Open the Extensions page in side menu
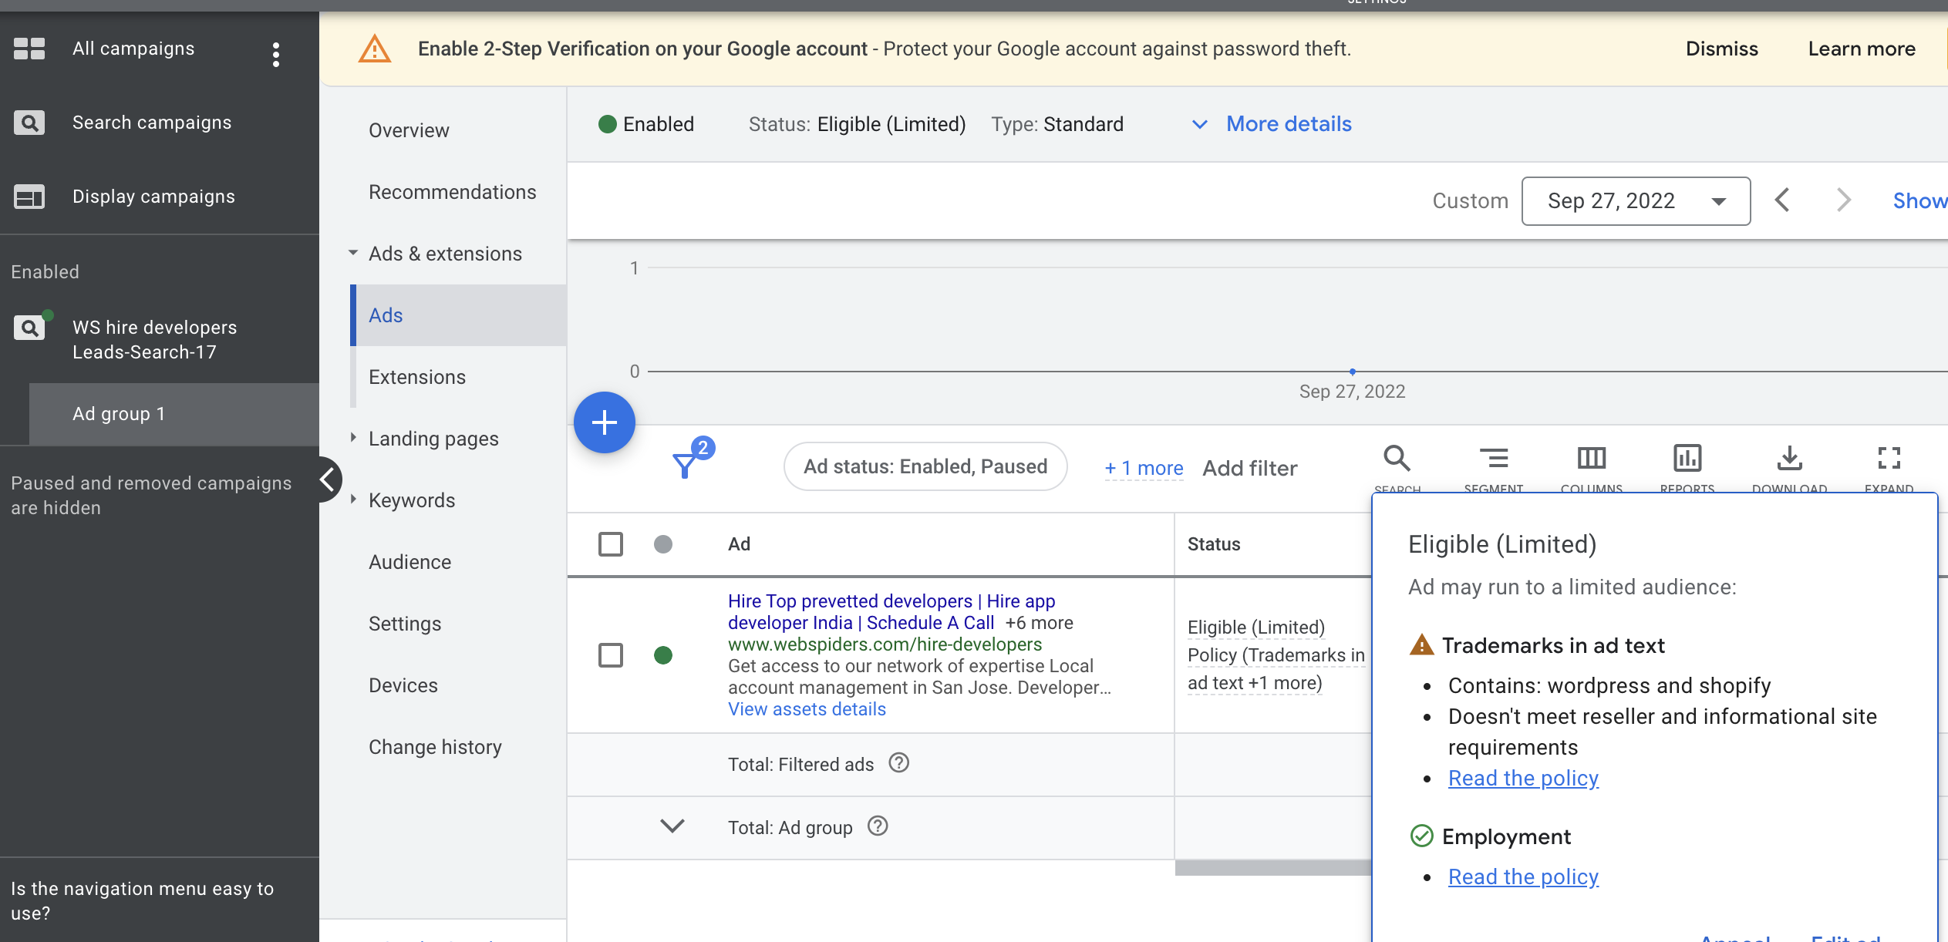1948x942 pixels. coord(417,377)
